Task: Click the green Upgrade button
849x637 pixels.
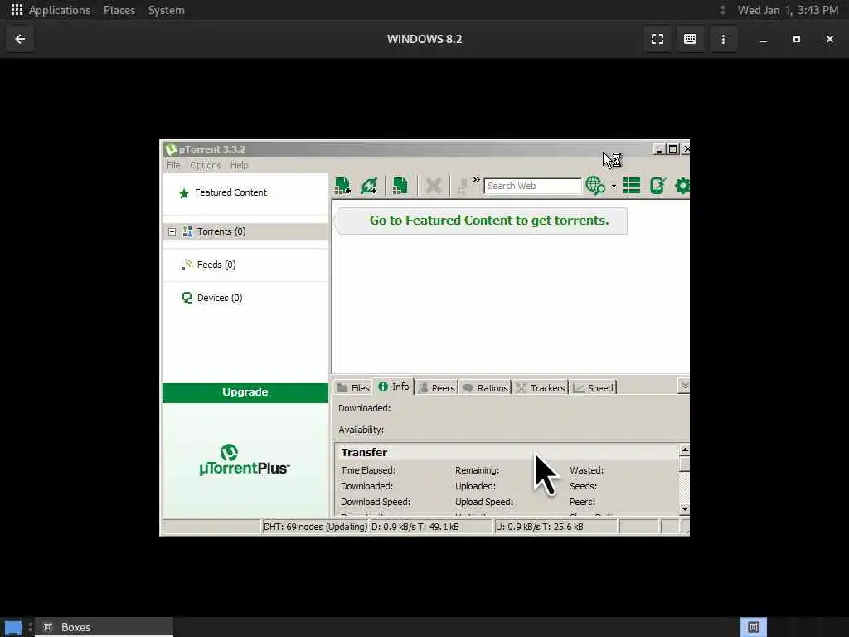Action: pyautogui.click(x=245, y=392)
